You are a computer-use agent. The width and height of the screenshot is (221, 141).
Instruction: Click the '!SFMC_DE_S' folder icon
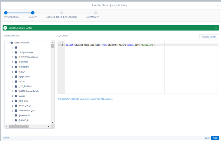click(16, 106)
